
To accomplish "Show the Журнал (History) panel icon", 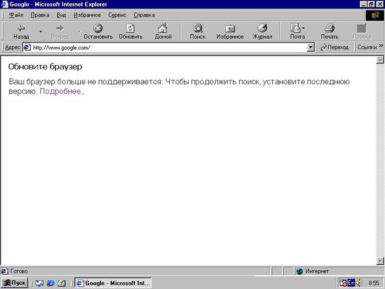I will coord(262,29).
